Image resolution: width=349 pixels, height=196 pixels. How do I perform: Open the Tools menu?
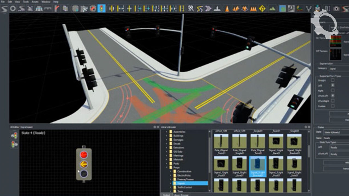pos(26,2)
